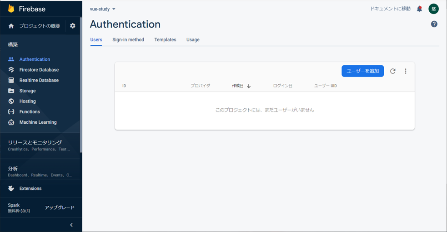This screenshot has width=447, height=232.
Task: Click the プロバイダ column header
Action: point(201,86)
